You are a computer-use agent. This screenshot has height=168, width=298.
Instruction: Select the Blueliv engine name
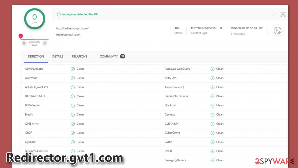29,114
